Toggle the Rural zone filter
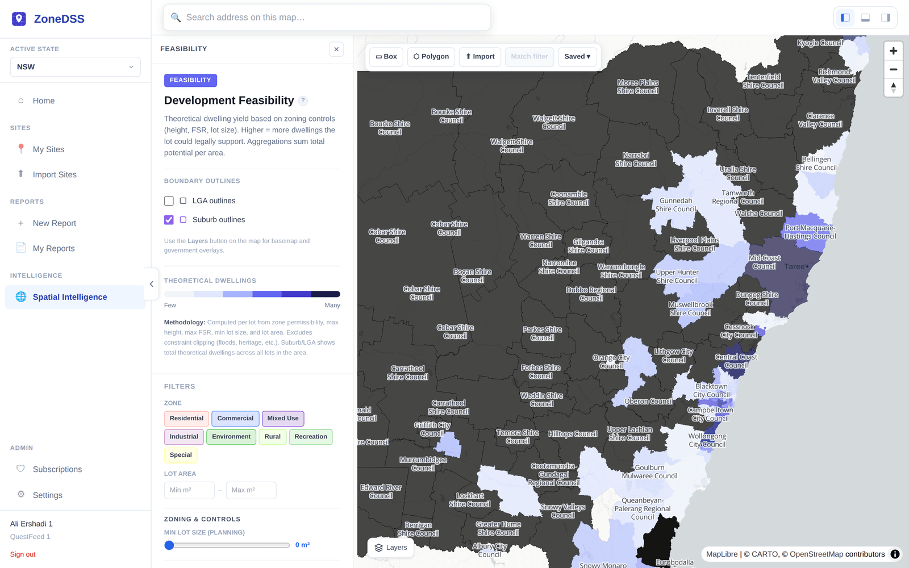The width and height of the screenshot is (909, 568). point(273,437)
